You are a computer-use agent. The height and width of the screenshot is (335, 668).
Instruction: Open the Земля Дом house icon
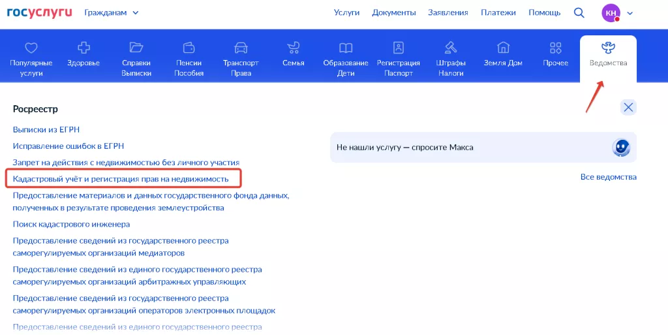point(503,47)
